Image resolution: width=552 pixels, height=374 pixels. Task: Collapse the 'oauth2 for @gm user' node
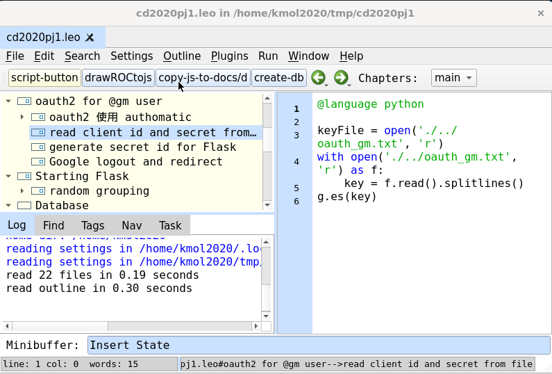tap(8, 101)
